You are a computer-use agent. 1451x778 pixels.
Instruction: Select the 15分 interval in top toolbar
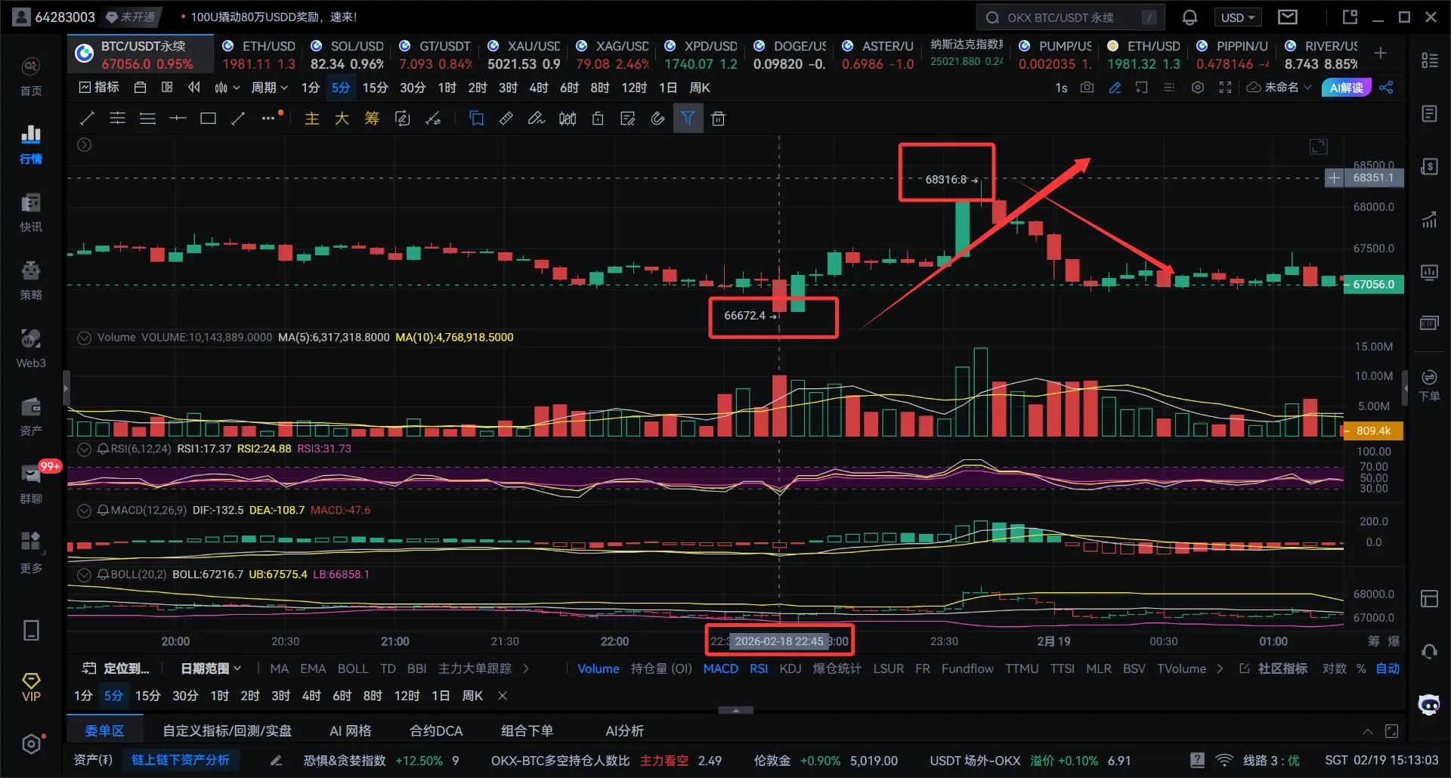click(x=376, y=88)
